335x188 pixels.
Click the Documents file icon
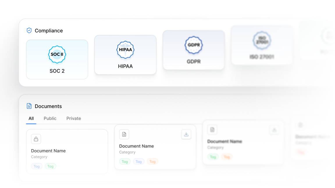pyautogui.click(x=29, y=106)
